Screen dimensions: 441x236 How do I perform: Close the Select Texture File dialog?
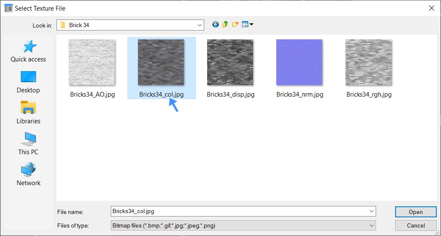click(431, 8)
